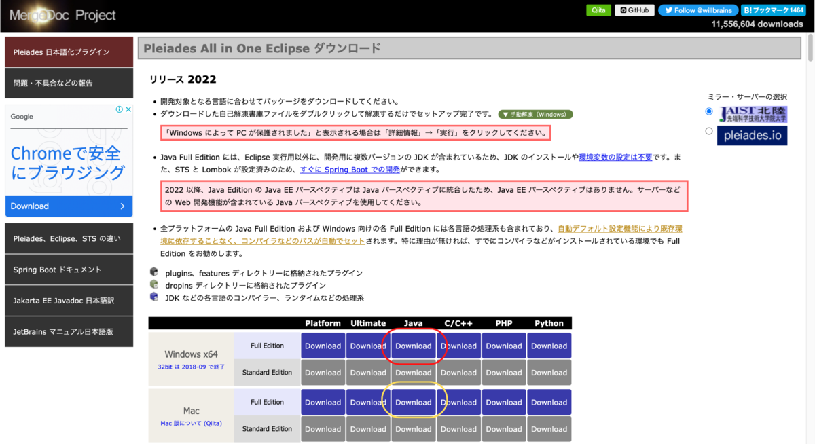Screen dimensions: 815x444
Task: Select the JAIST mirror server radio
Action: [x=709, y=111]
